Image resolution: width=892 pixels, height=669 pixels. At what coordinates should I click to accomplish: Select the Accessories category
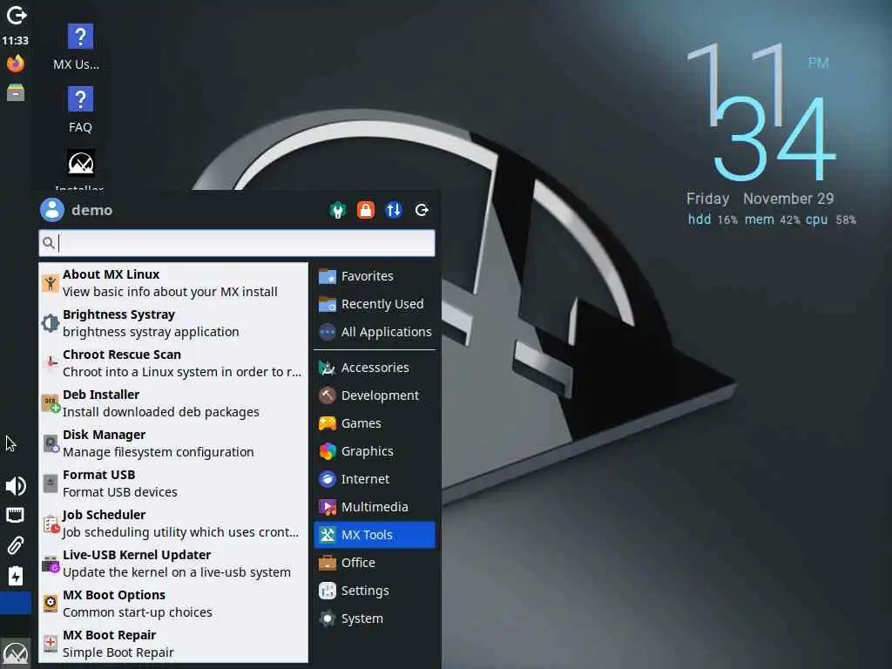pyautogui.click(x=375, y=368)
